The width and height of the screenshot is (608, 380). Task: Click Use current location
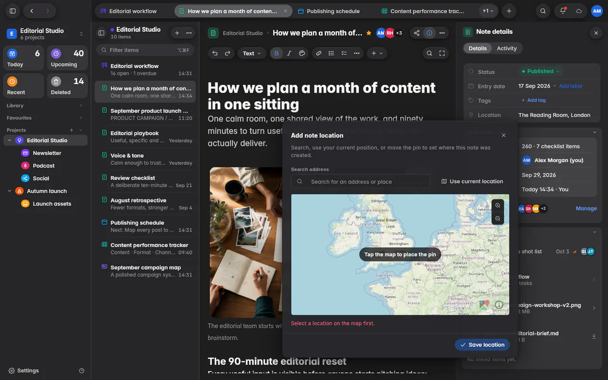pos(472,181)
